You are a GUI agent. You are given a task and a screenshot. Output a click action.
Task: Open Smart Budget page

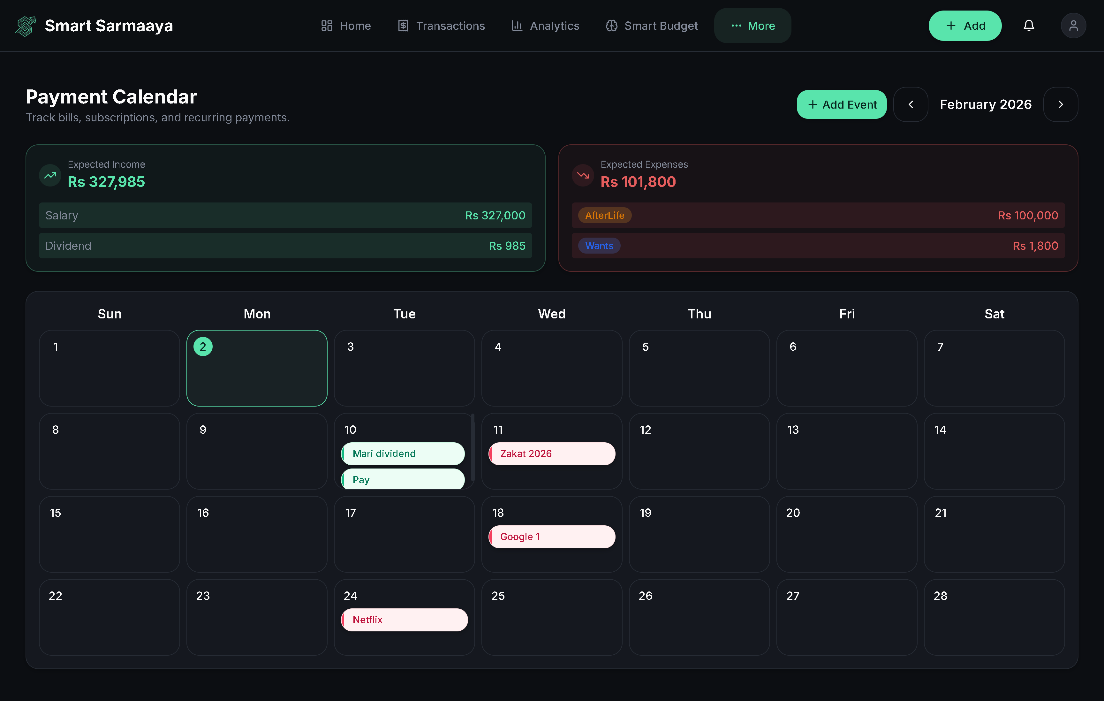pyautogui.click(x=652, y=26)
